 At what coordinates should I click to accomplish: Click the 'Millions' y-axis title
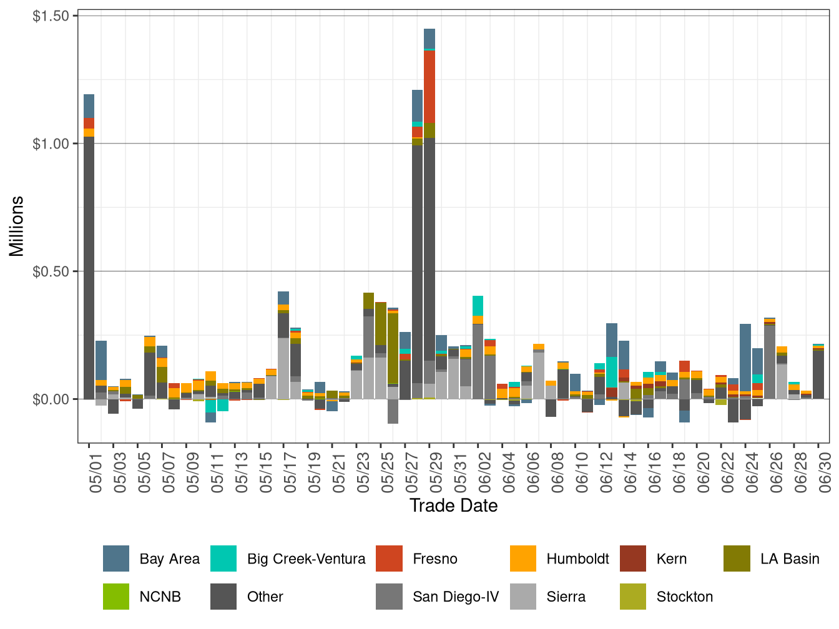(x=17, y=226)
